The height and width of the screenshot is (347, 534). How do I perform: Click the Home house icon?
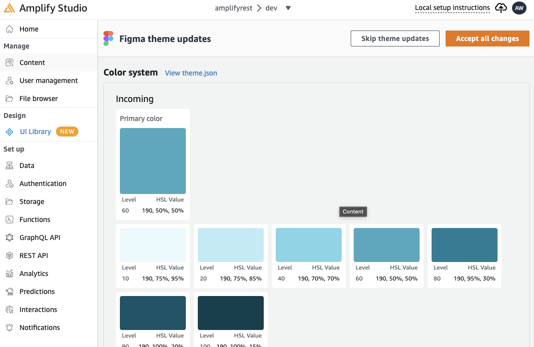[x=9, y=29]
